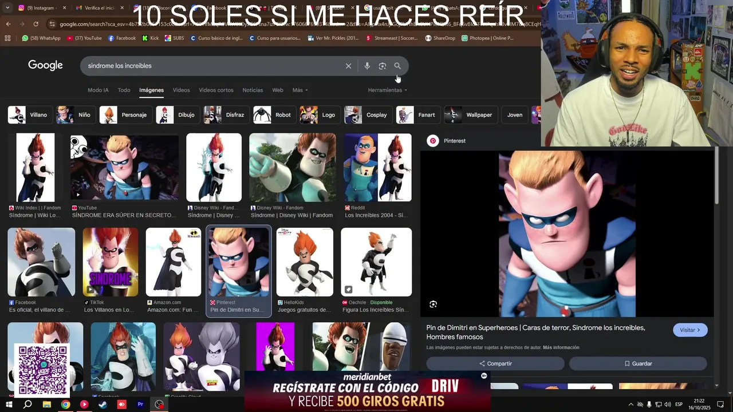Viewport: 733px width, 412px height.
Task: Open the Kick bookmark
Action: pos(150,38)
